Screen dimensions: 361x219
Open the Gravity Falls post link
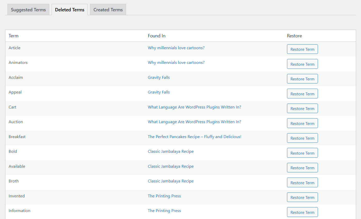(x=159, y=77)
